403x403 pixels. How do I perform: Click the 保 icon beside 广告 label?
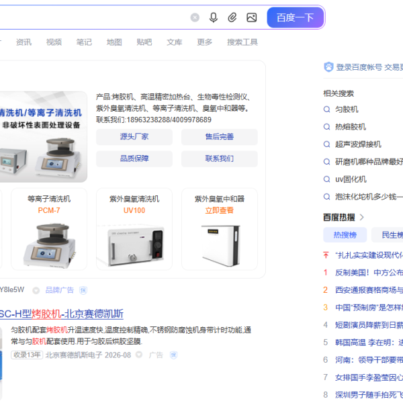click(x=174, y=355)
